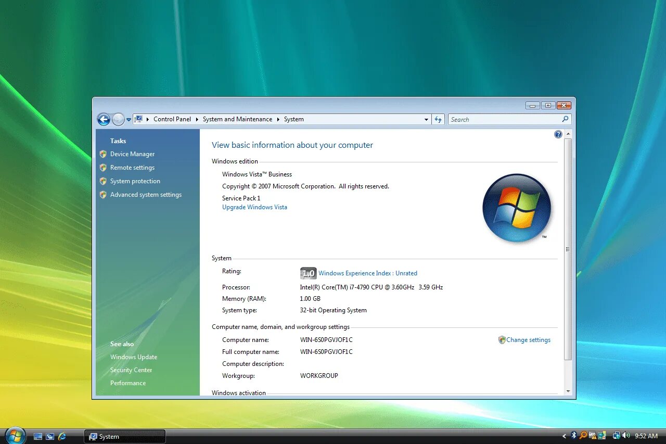Click scrollbar up arrow

[x=568, y=134]
